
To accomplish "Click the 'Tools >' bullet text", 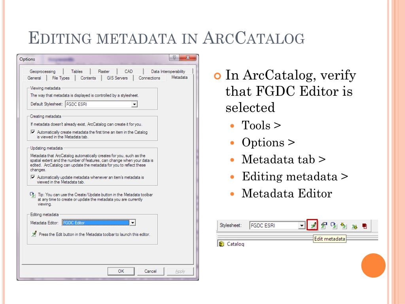I will click(261, 125).
